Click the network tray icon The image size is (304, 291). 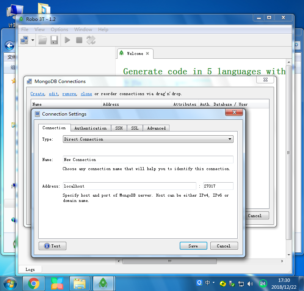tap(241, 284)
